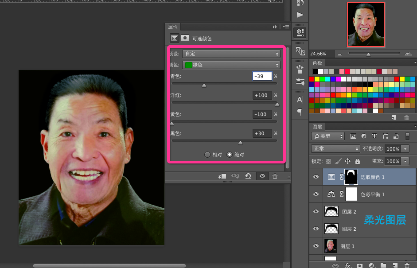Click the 黑色 slider handle
Image resolution: width=417 pixels, height=268 pixels.
coord(241,143)
